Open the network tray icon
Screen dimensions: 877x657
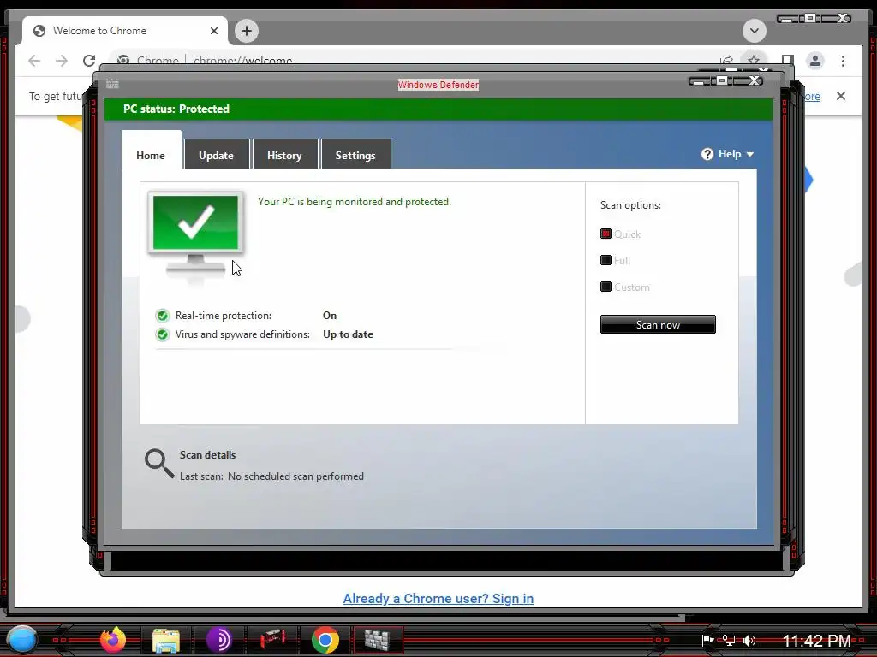click(x=728, y=640)
